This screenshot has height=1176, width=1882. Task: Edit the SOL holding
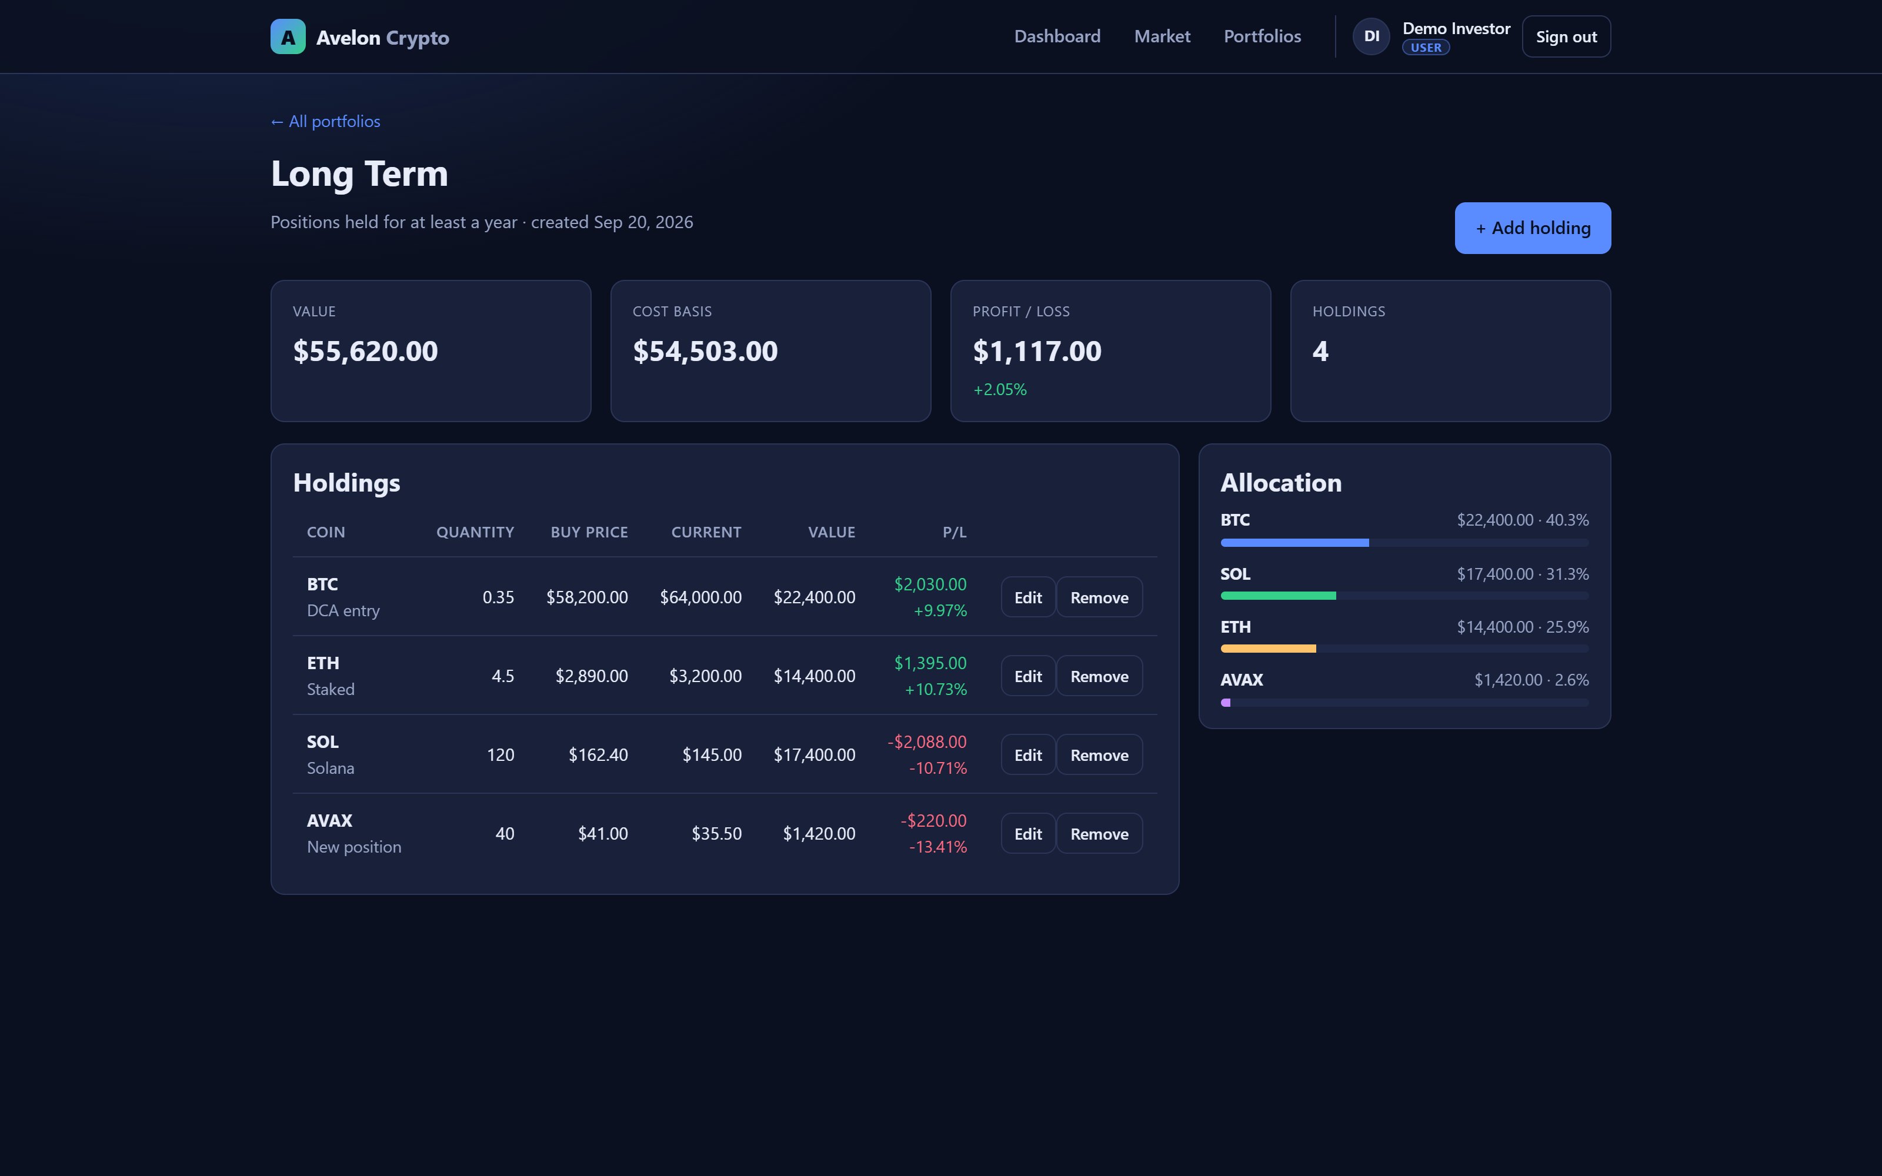click(x=1027, y=754)
